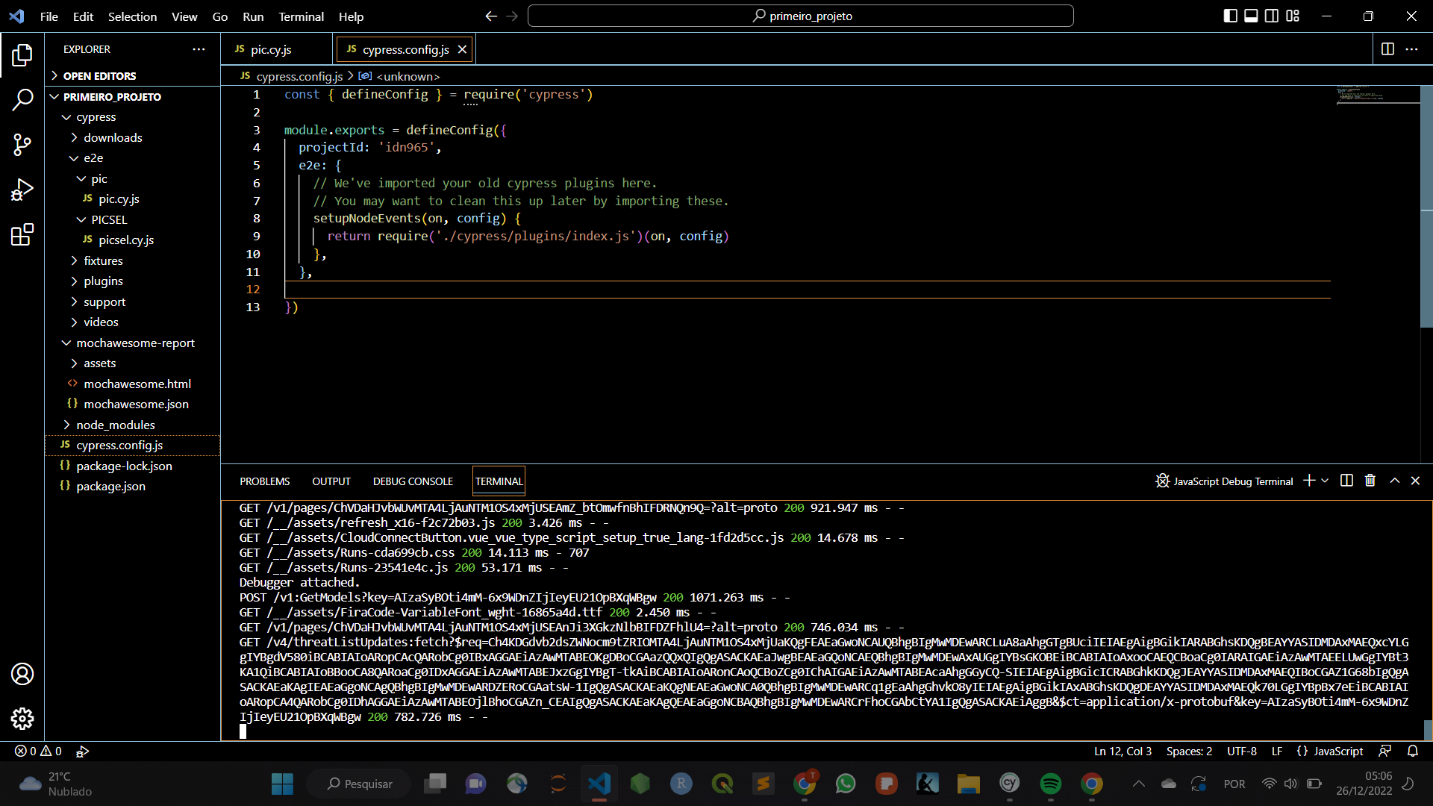This screenshot has width=1433, height=806.
Task: Open the Search view in activity bar
Action: tap(22, 99)
